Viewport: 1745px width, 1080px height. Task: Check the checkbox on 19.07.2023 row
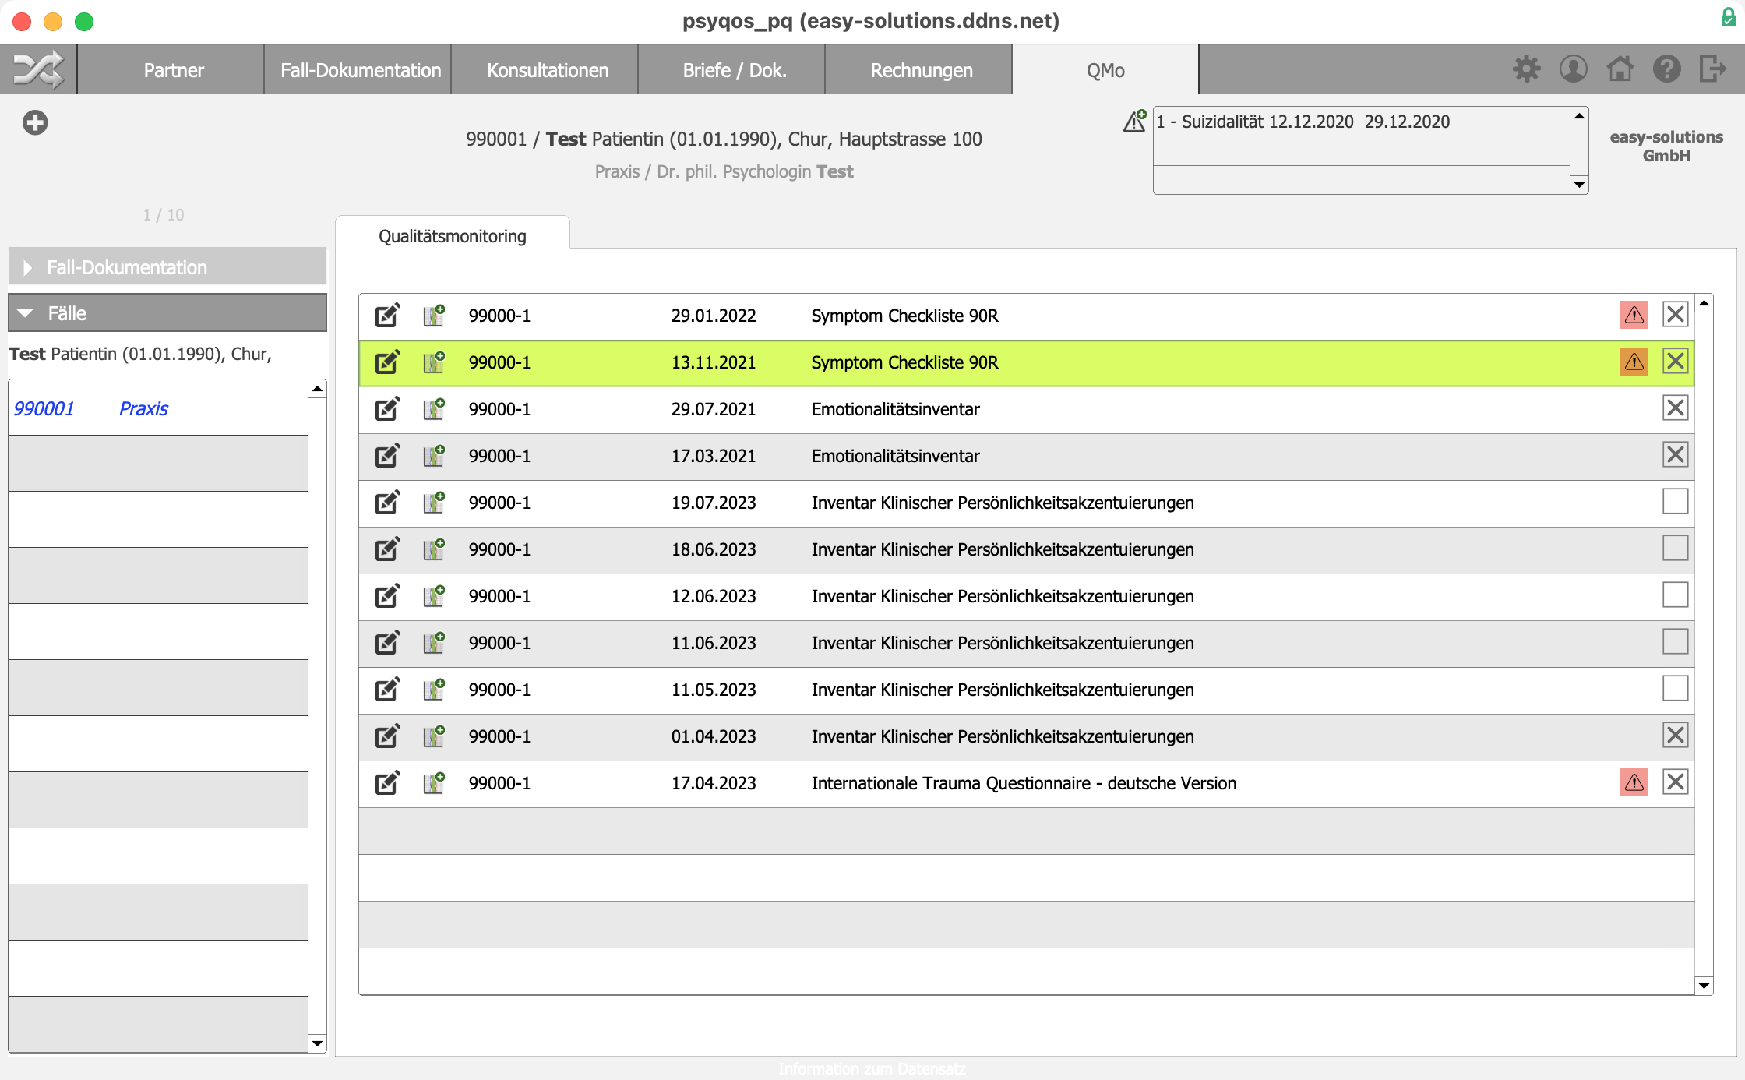pyautogui.click(x=1675, y=501)
